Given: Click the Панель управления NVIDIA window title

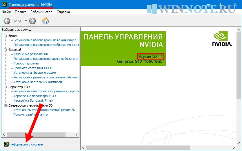Looking at the screenshot, I should coord(30,5).
